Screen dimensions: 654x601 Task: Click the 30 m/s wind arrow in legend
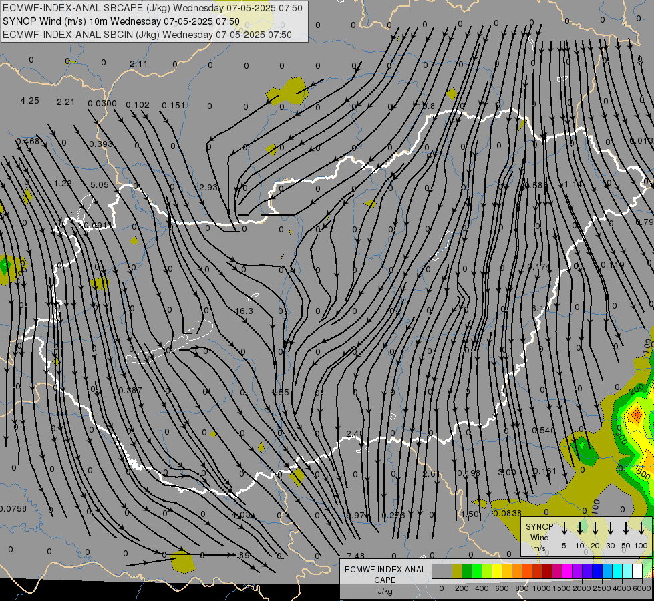[610, 528]
